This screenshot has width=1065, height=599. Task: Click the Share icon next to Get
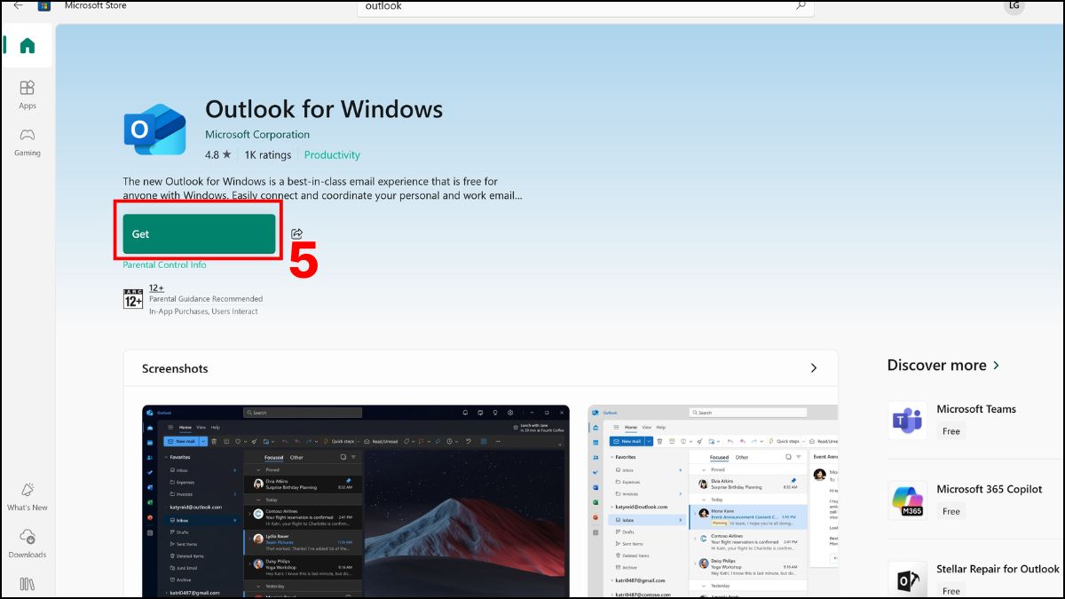click(x=296, y=234)
